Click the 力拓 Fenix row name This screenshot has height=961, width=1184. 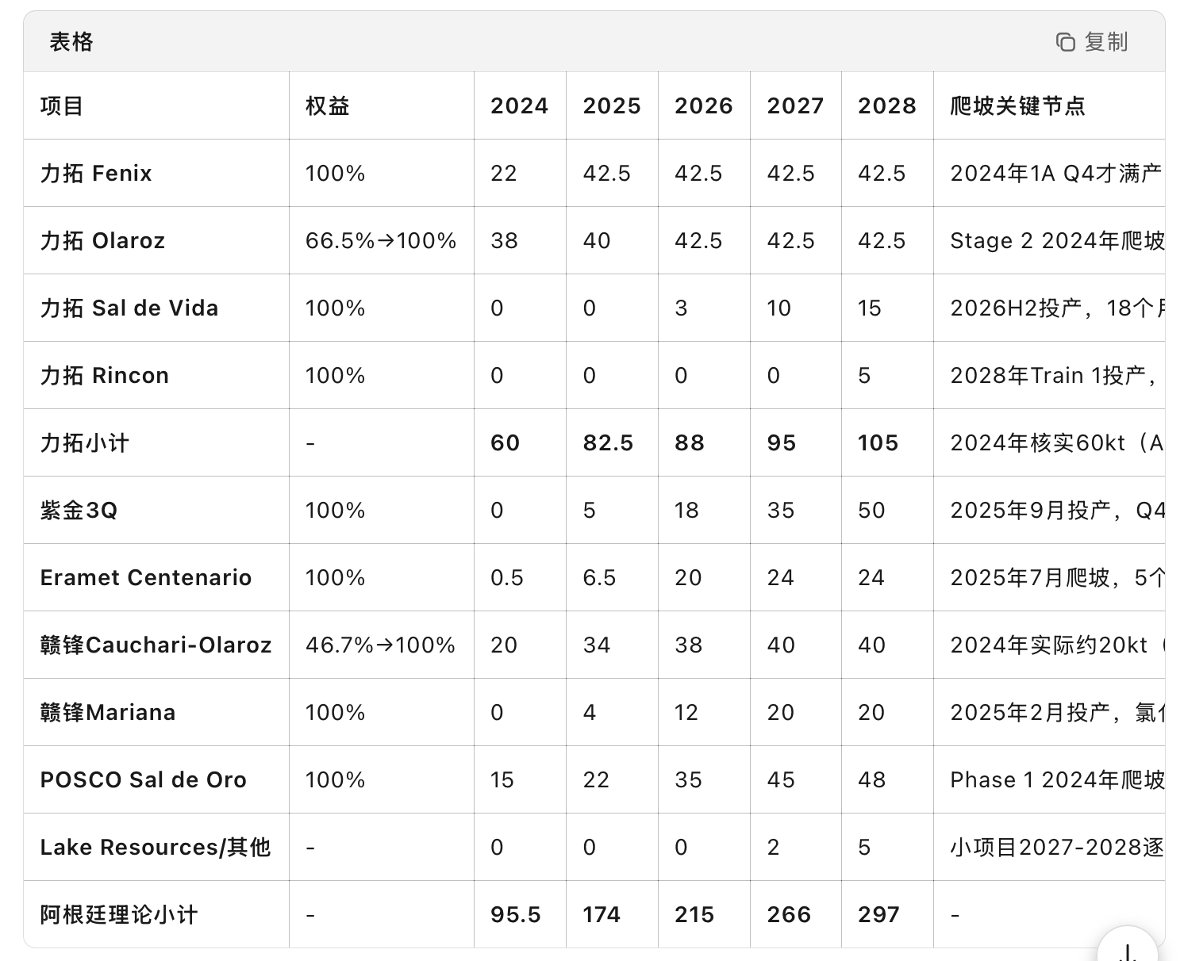pyautogui.click(x=96, y=174)
